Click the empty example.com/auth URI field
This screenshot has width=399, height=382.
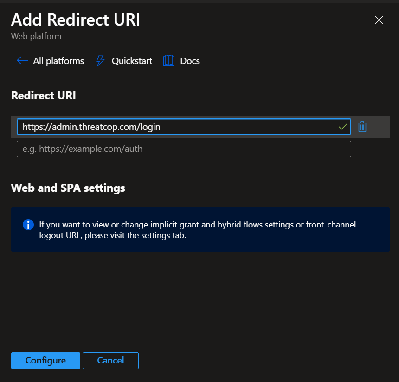click(x=184, y=149)
